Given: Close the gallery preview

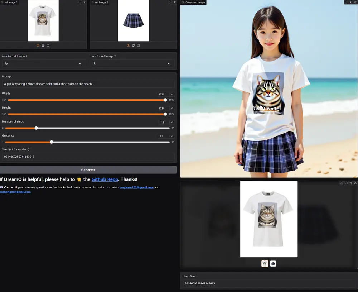Looking at the screenshot, I should (355, 183).
